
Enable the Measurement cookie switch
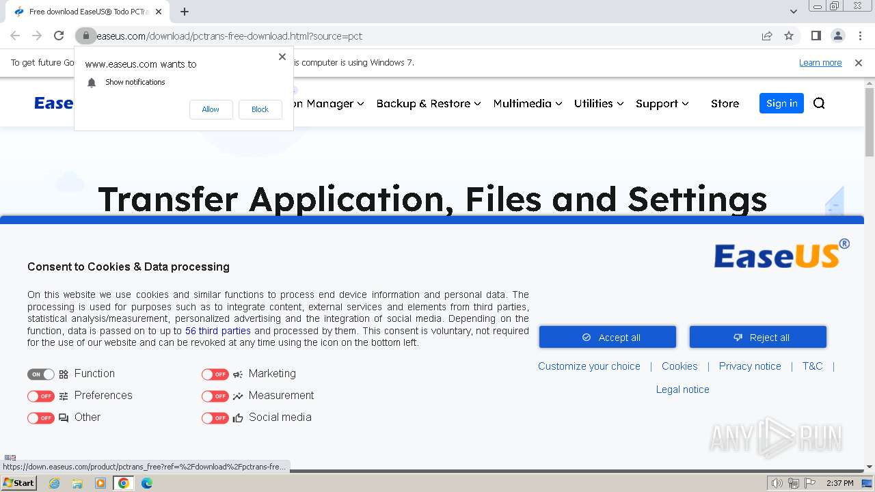coord(215,396)
